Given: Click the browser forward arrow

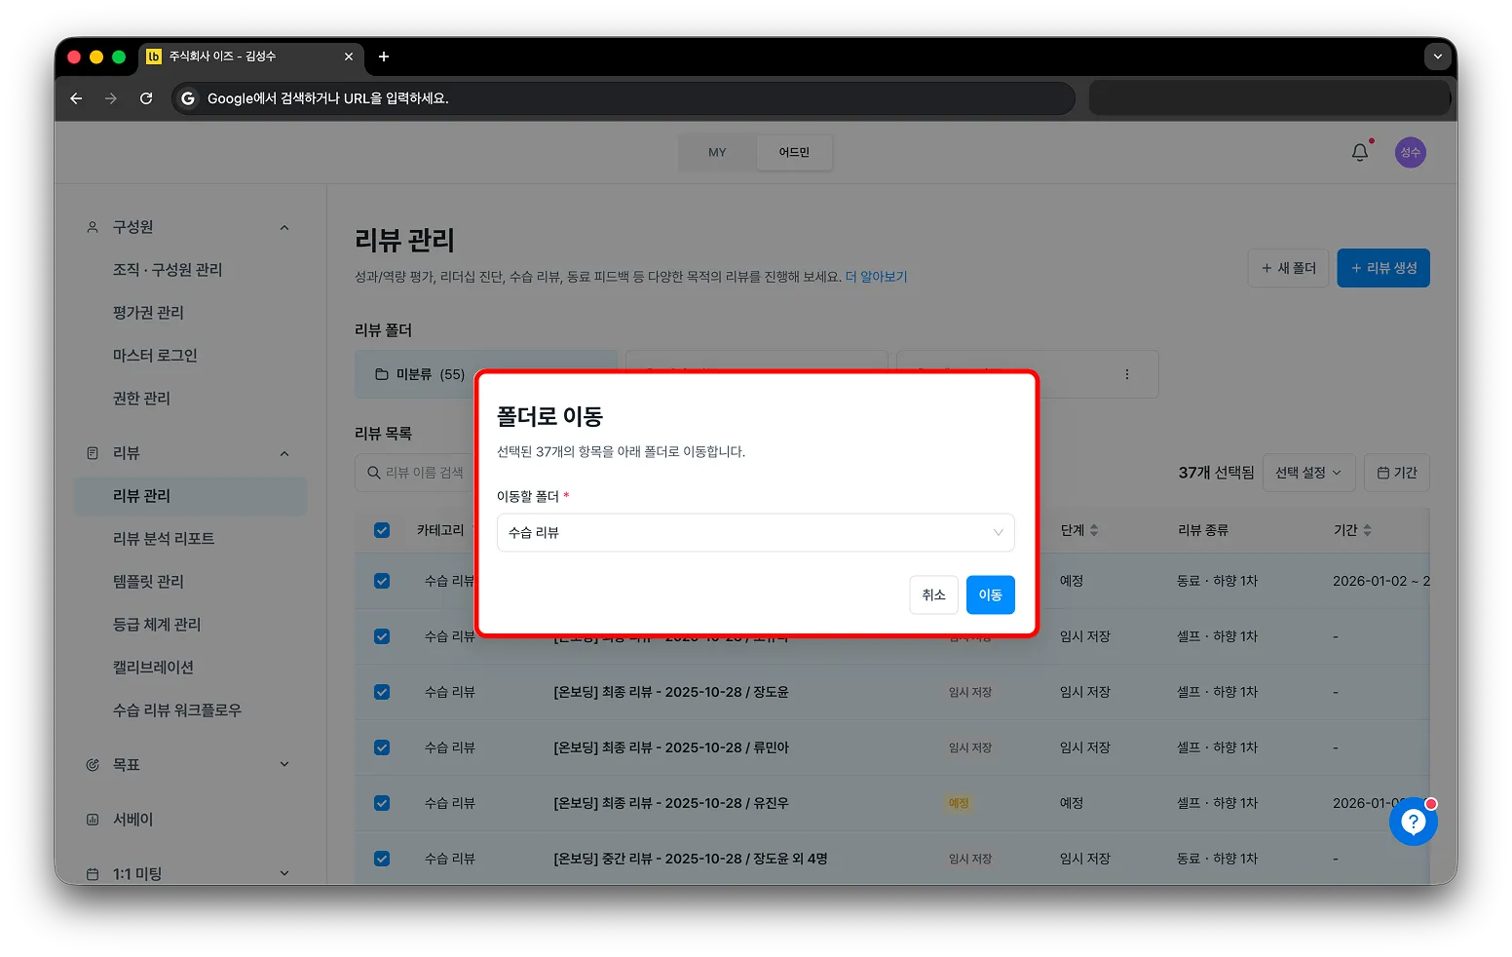Looking at the screenshot, I should (111, 98).
